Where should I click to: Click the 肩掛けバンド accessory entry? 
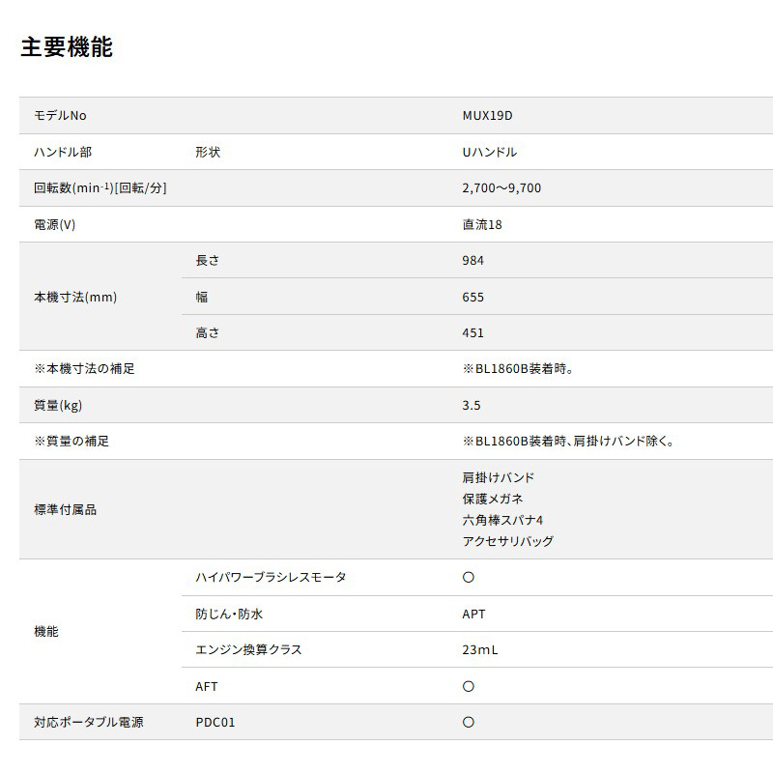pos(498,477)
